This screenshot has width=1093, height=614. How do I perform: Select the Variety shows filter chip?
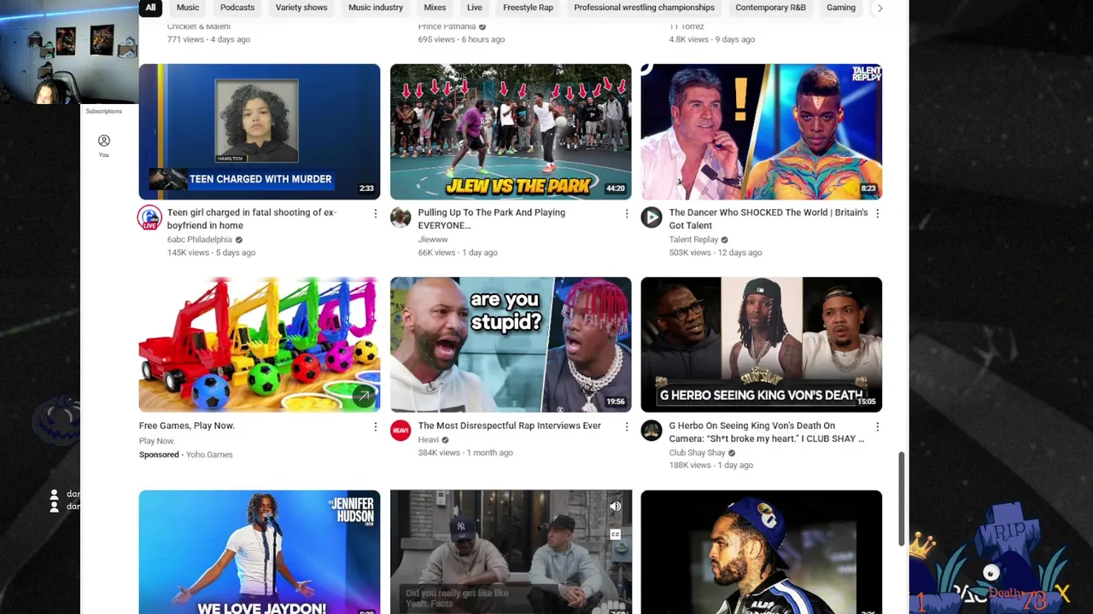click(301, 8)
